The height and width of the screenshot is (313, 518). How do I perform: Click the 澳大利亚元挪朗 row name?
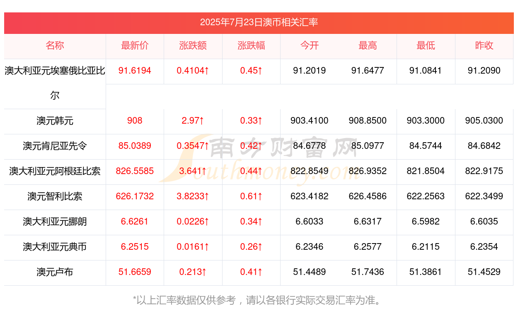click(x=55, y=222)
